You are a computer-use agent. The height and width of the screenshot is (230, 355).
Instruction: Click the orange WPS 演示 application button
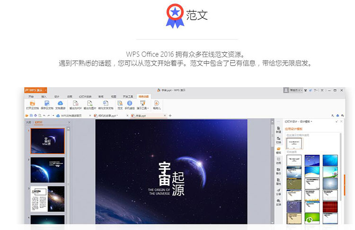tap(37, 90)
